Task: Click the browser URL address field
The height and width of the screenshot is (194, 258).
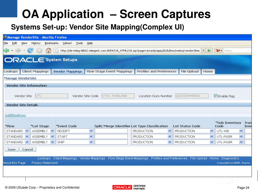Action: pos(127,51)
